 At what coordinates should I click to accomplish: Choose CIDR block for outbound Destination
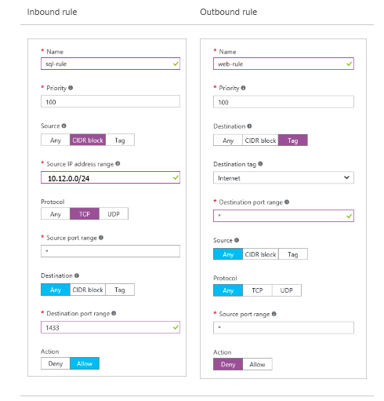[260, 140]
